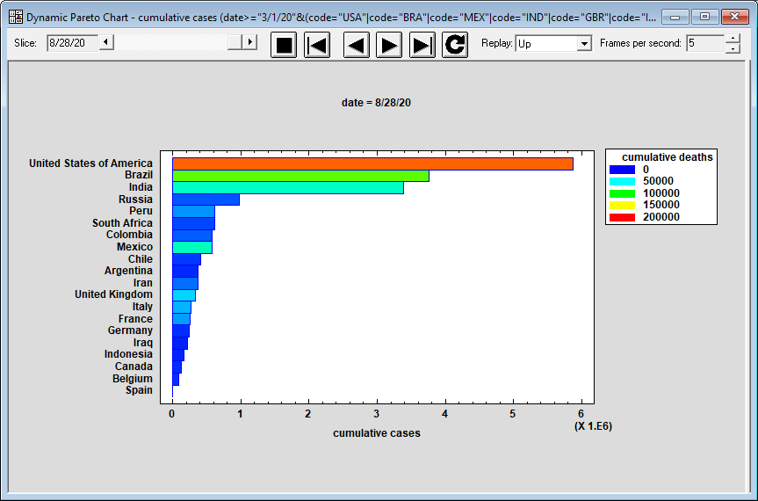The image size is (758, 501).
Task: Click the Frames per second field
Action: click(x=705, y=43)
